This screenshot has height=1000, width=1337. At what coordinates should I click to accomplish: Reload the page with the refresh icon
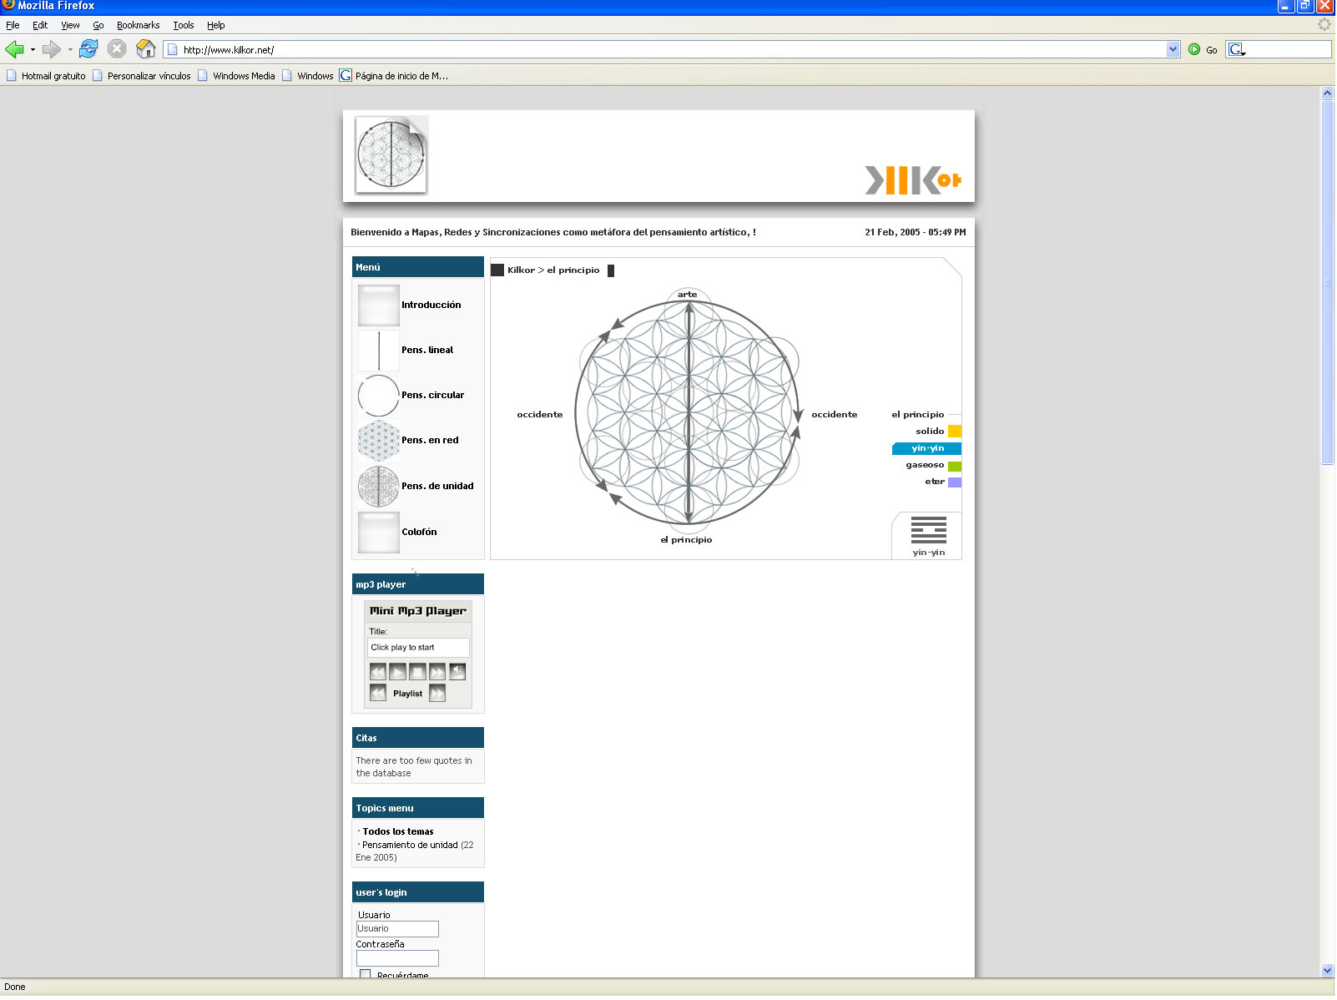click(x=88, y=49)
